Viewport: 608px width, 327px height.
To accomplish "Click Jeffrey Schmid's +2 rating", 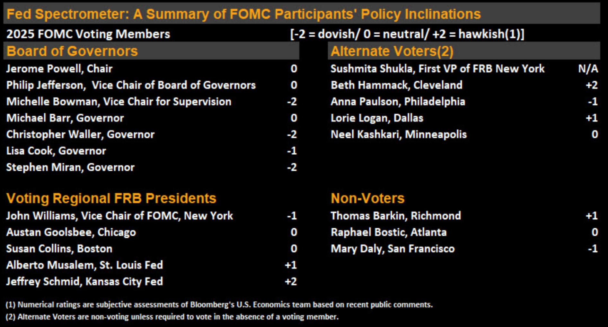I will [291, 281].
